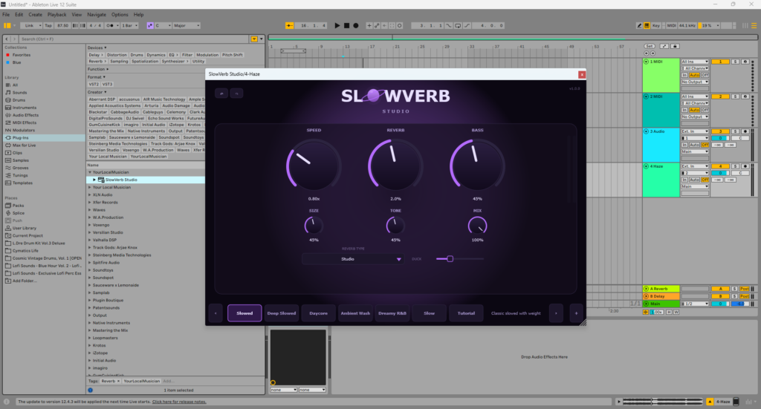Image resolution: width=761 pixels, height=409 pixels.
Task: Open the Create menu
Action: tap(35, 15)
